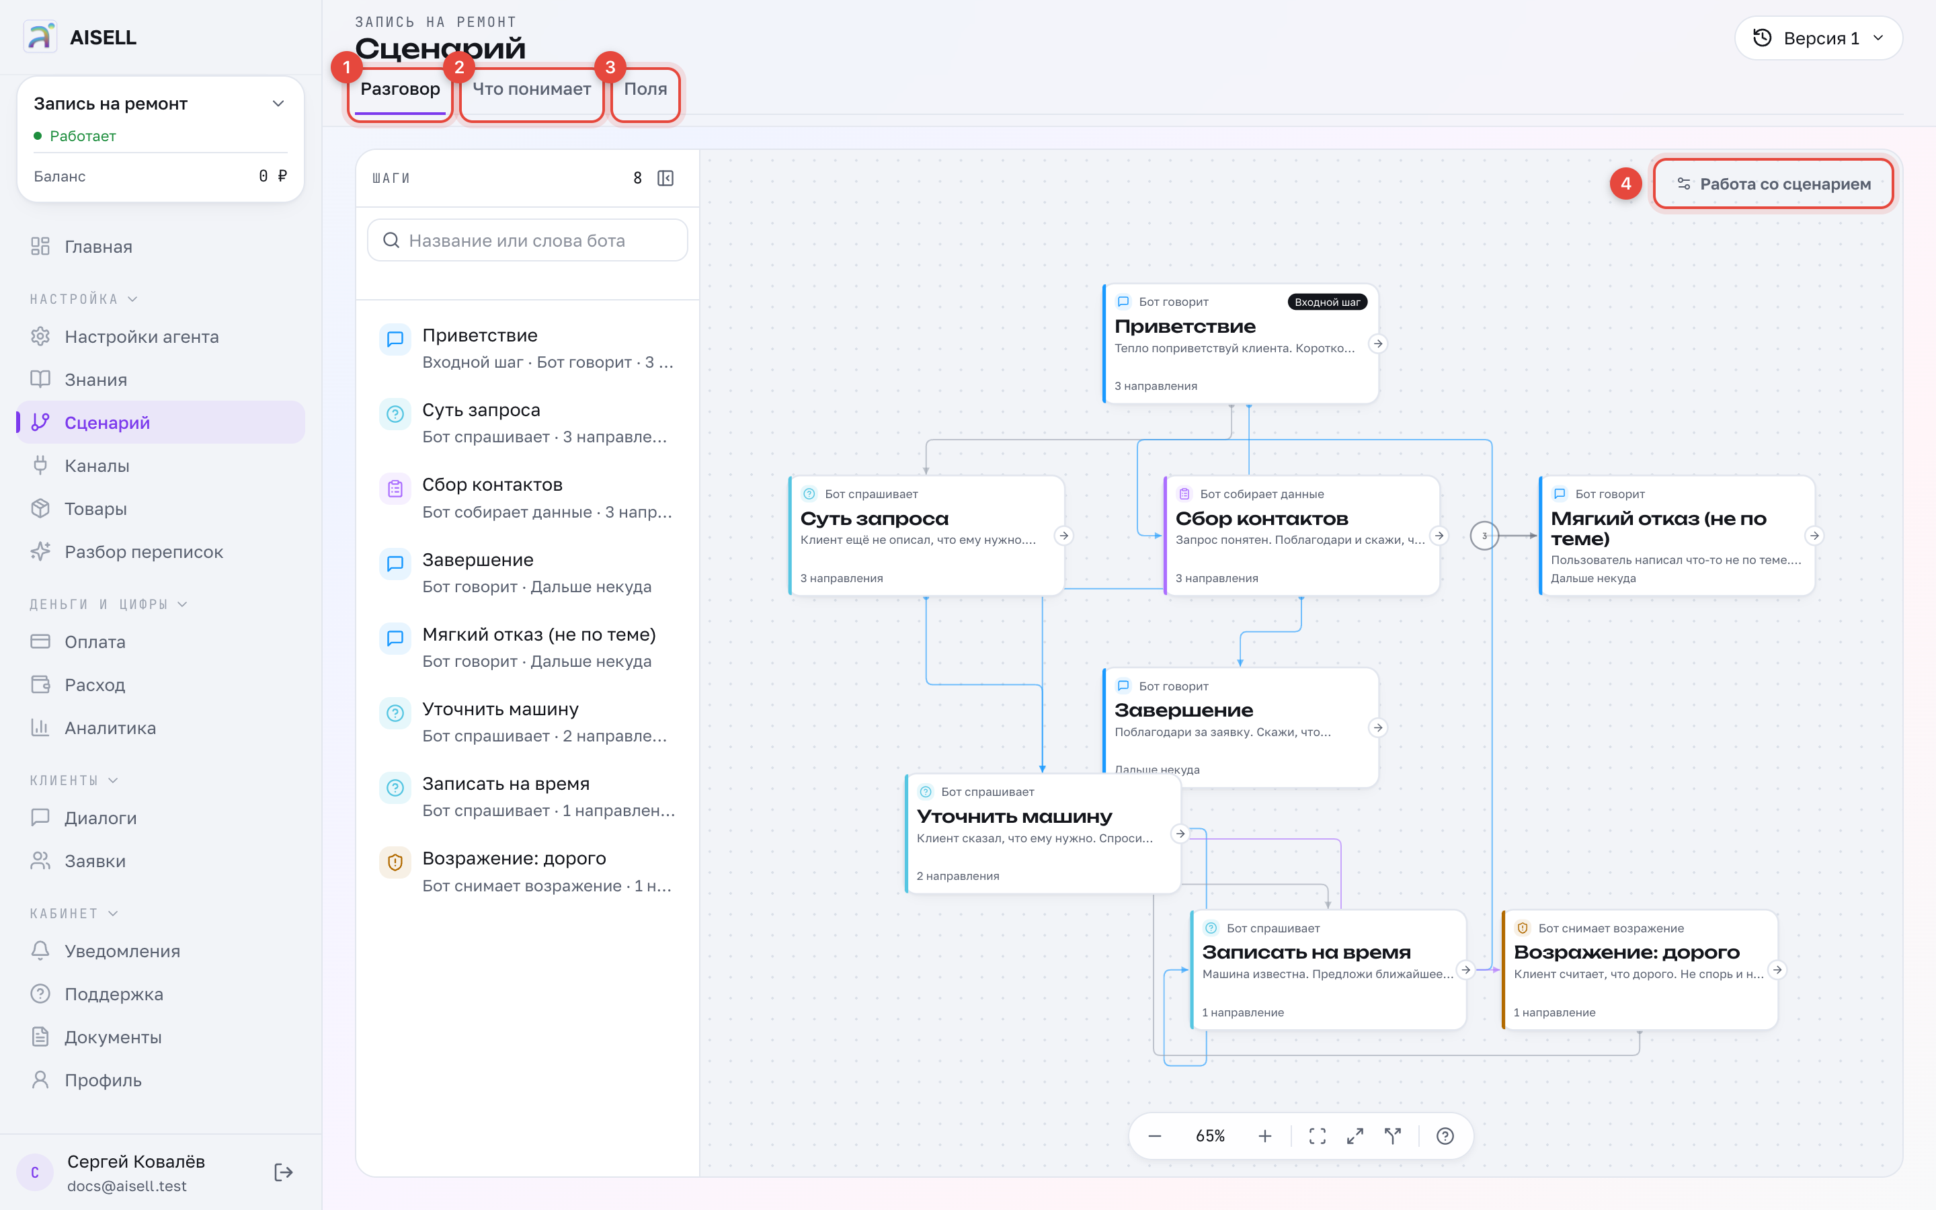Image resolution: width=1936 pixels, height=1210 pixels.
Task: Zoom out the canvas with minus
Action: pyautogui.click(x=1154, y=1135)
